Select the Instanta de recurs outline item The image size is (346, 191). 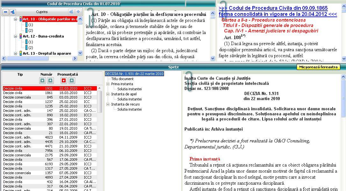[125, 104]
